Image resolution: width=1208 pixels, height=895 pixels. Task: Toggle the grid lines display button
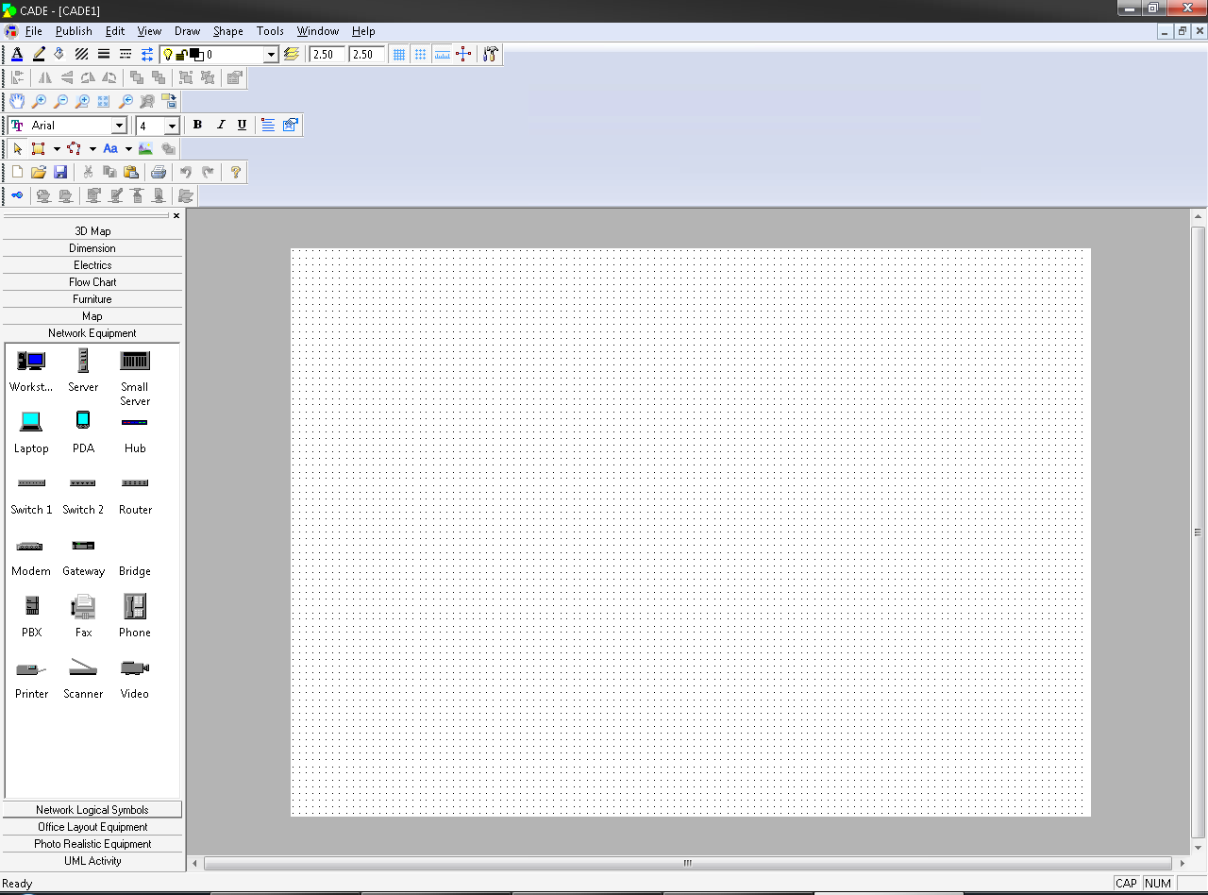coord(399,55)
